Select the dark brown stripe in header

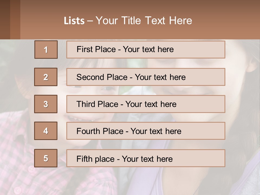tap(5, 19)
